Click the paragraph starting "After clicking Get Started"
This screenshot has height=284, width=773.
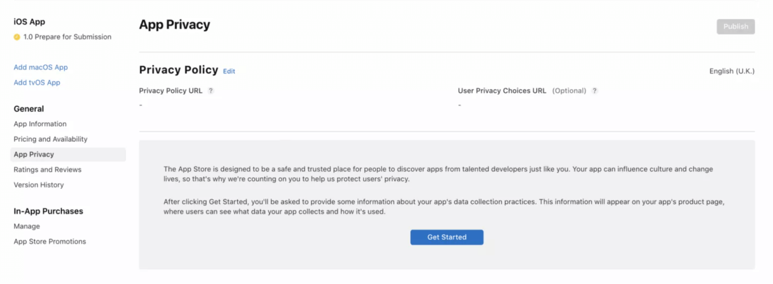(x=444, y=207)
